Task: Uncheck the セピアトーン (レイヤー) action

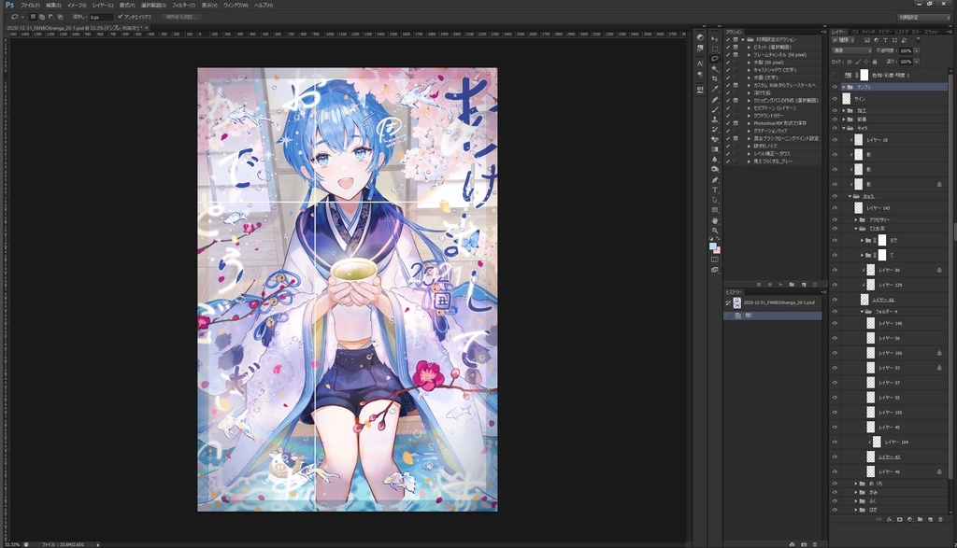Action: coord(727,108)
